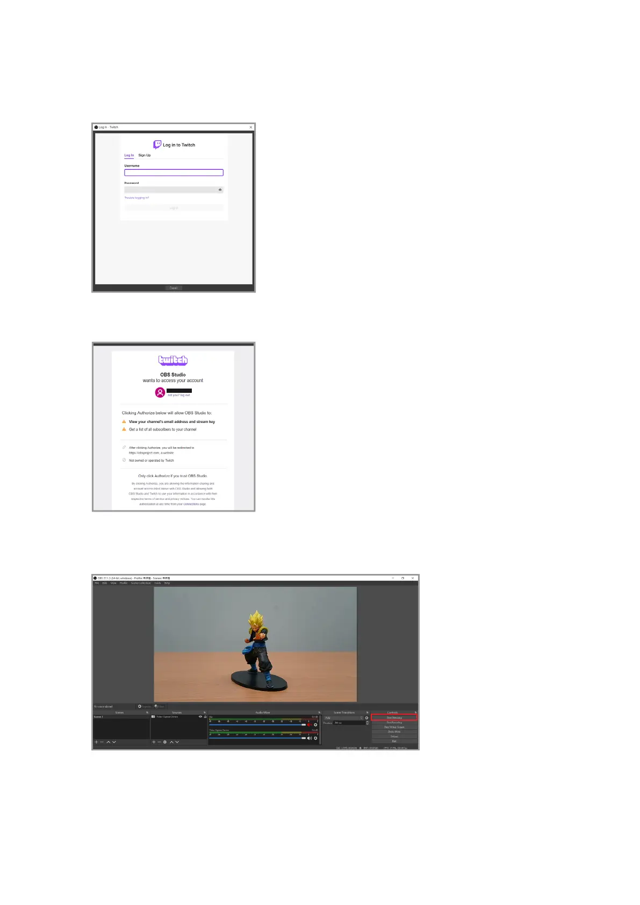The height and width of the screenshot is (905, 640).
Task: Add a new source with plus icon
Action: click(154, 742)
